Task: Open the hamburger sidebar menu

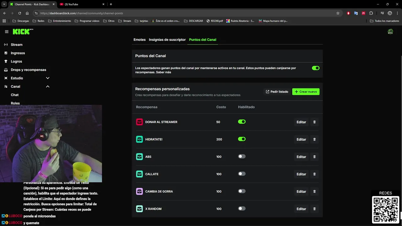Action: click(x=7, y=32)
